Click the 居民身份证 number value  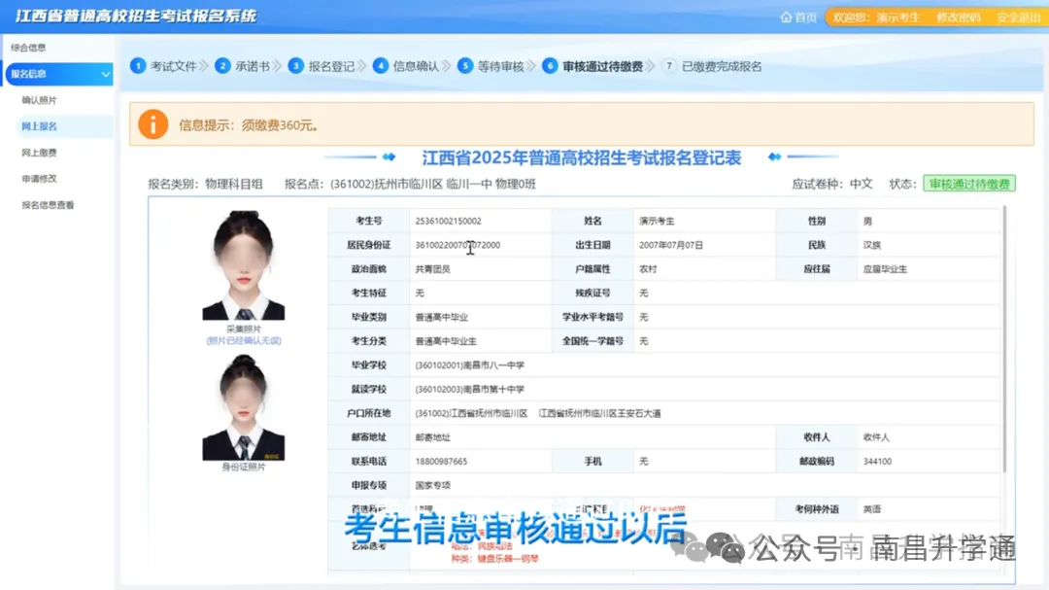(457, 245)
